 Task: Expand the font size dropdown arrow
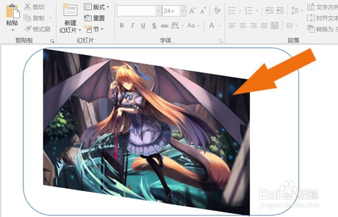pyautogui.click(x=183, y=11)
